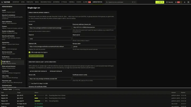The height and width of the screenshot is (107, 191).
Task: Tick the Use StartTLS checkbox
Action: point(29,83)
